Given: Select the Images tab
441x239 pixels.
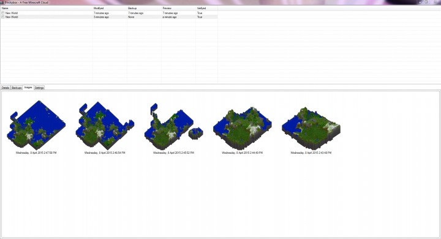Looking at the screenshot, I should (x=28, y=88).
